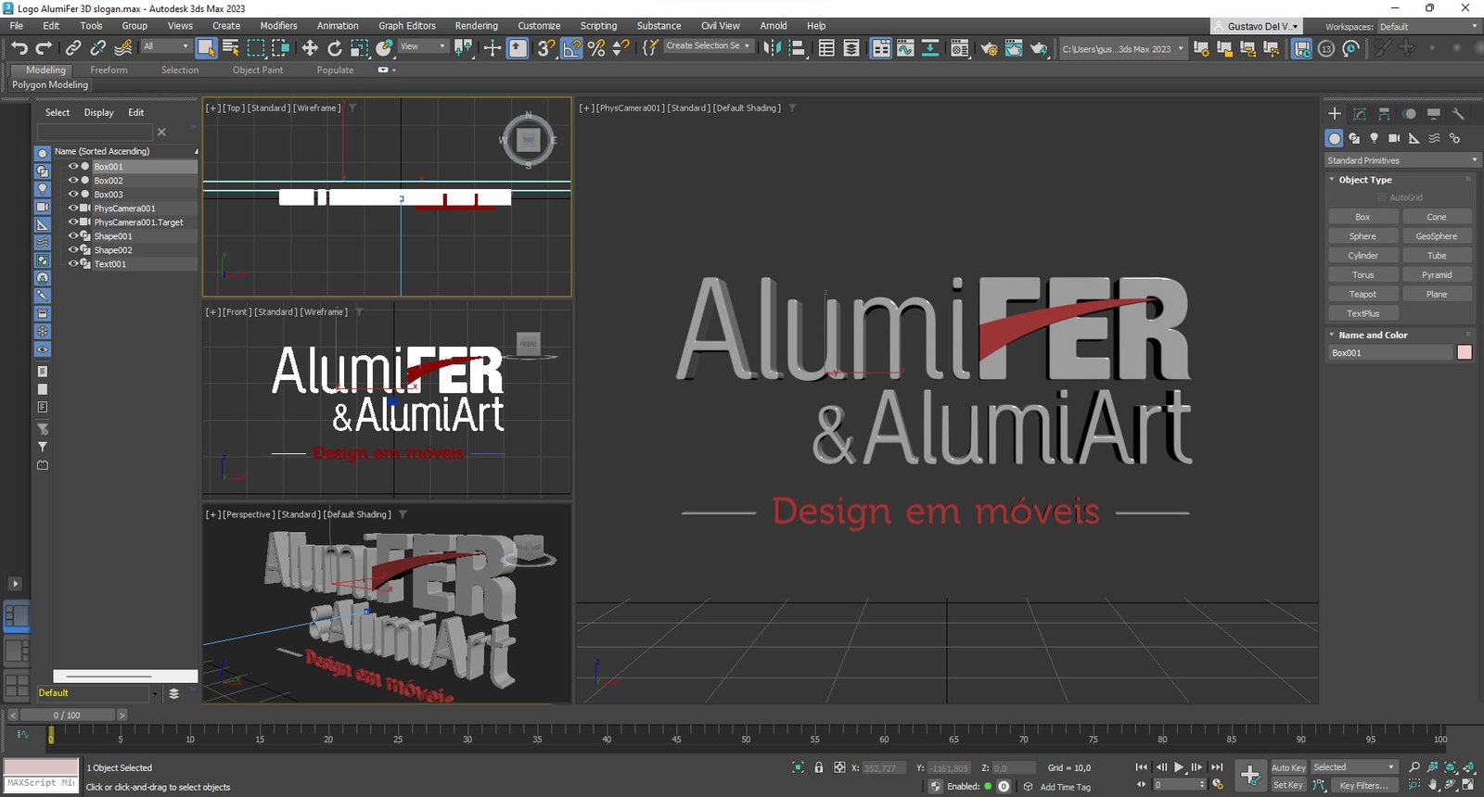Open the Modifiers menu

[278, 26]
